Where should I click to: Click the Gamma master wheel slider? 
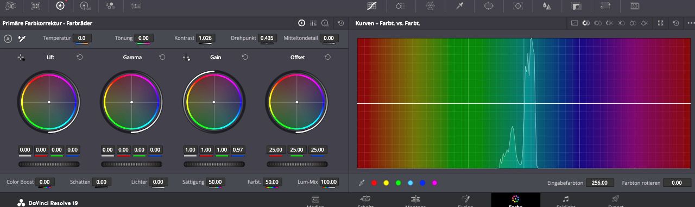[131, 164]
